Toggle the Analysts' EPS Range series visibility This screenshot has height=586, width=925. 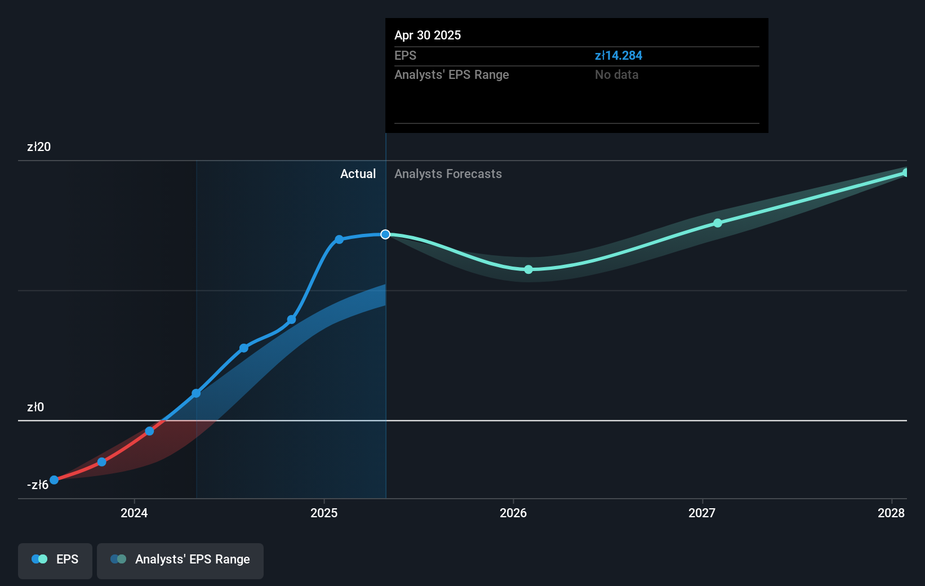tap(180, 561)
